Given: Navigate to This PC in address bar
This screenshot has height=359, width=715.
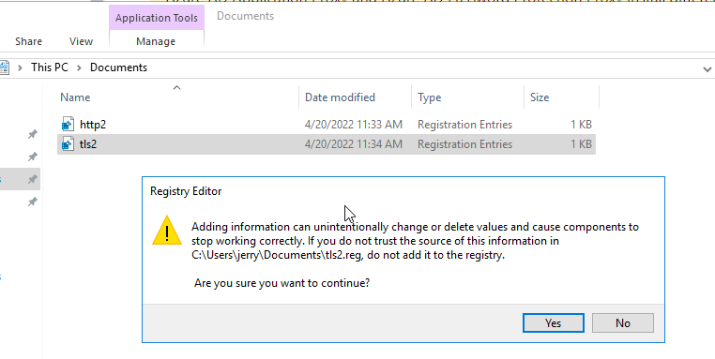Looking at the screenshot, I should [49, 67].
